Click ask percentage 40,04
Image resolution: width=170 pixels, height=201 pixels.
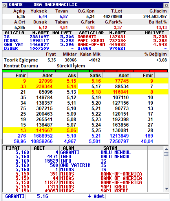pyautogui.click(x=147, y=141)
